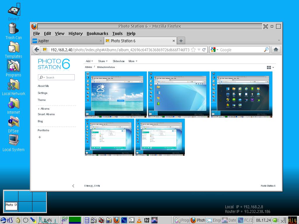Launch VLC from the traffic cone icon
The height and width of the screenshot is (224, 299).
[139, 220]
